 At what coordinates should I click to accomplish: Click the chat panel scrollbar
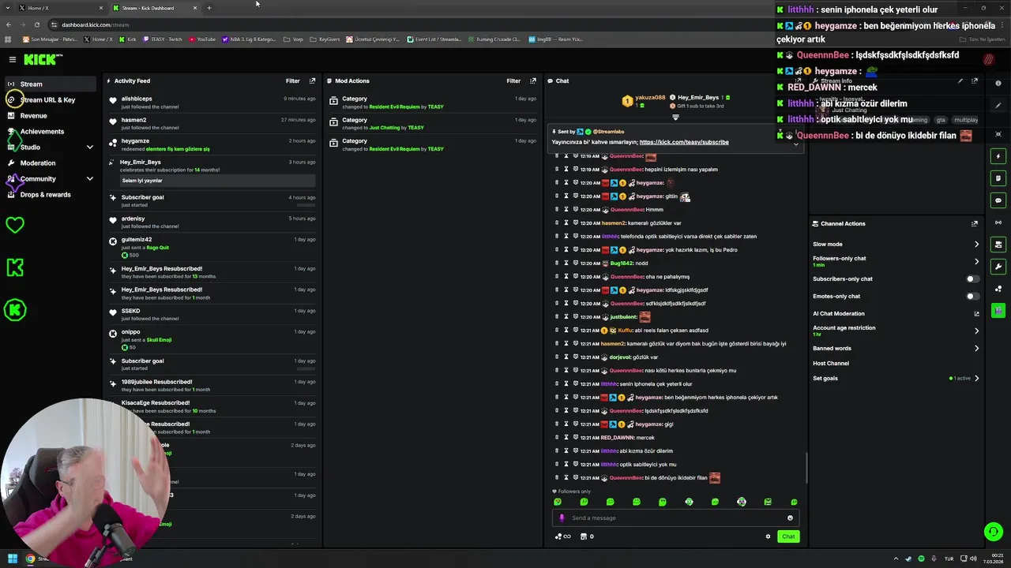(x=806, y=469)
